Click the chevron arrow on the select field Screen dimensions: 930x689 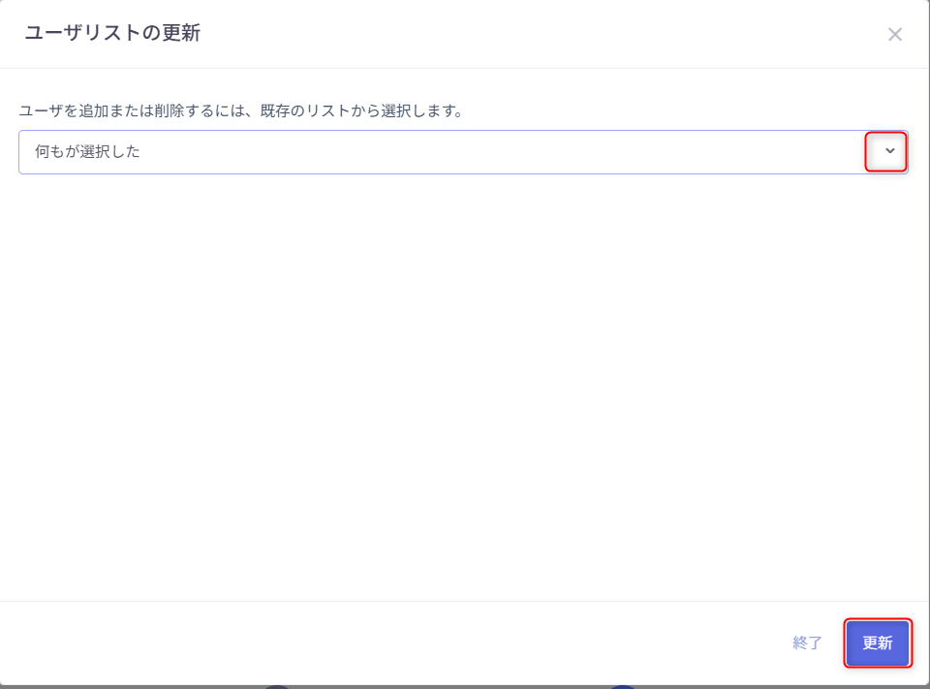885,151
